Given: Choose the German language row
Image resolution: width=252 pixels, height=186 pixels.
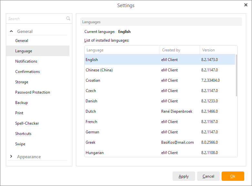Looking at the screenshot, I should click(92, 132).
